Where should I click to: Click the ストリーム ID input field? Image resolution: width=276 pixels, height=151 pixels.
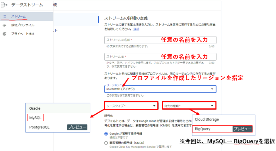160,57
